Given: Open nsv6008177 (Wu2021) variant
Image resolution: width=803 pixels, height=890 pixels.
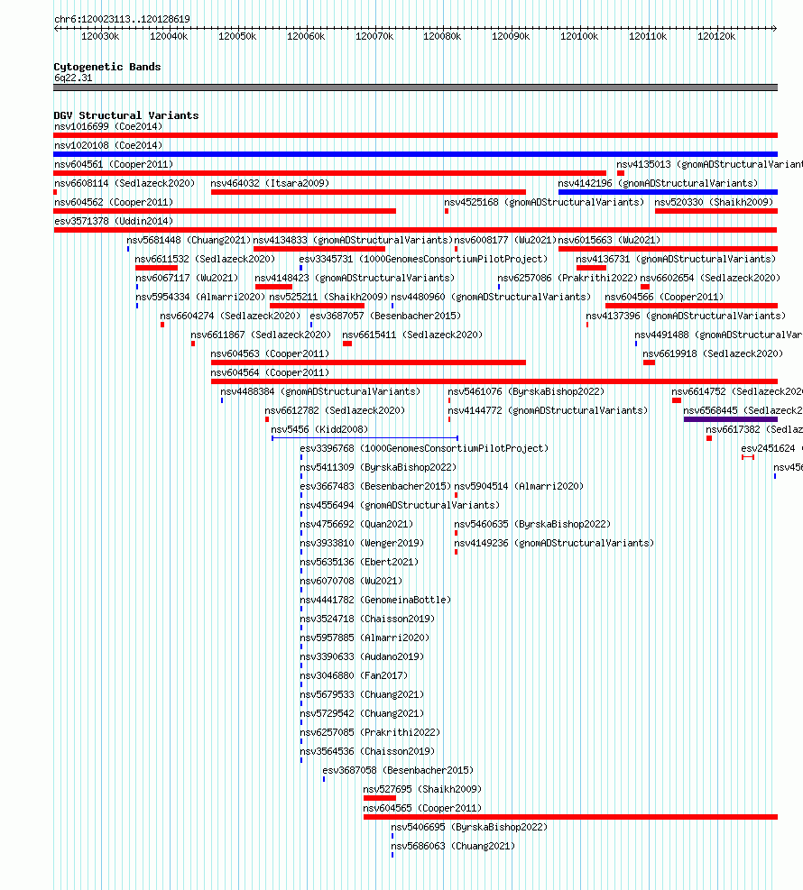Looking at the screenshot, I should [x=505, y=240].
